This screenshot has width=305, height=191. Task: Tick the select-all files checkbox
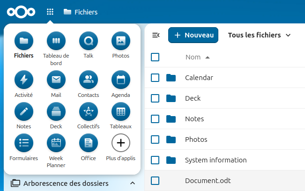[x=155, y=57]
